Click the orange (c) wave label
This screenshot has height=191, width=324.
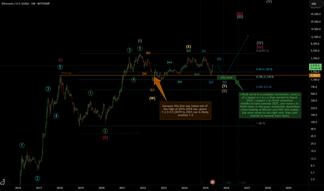152,90
